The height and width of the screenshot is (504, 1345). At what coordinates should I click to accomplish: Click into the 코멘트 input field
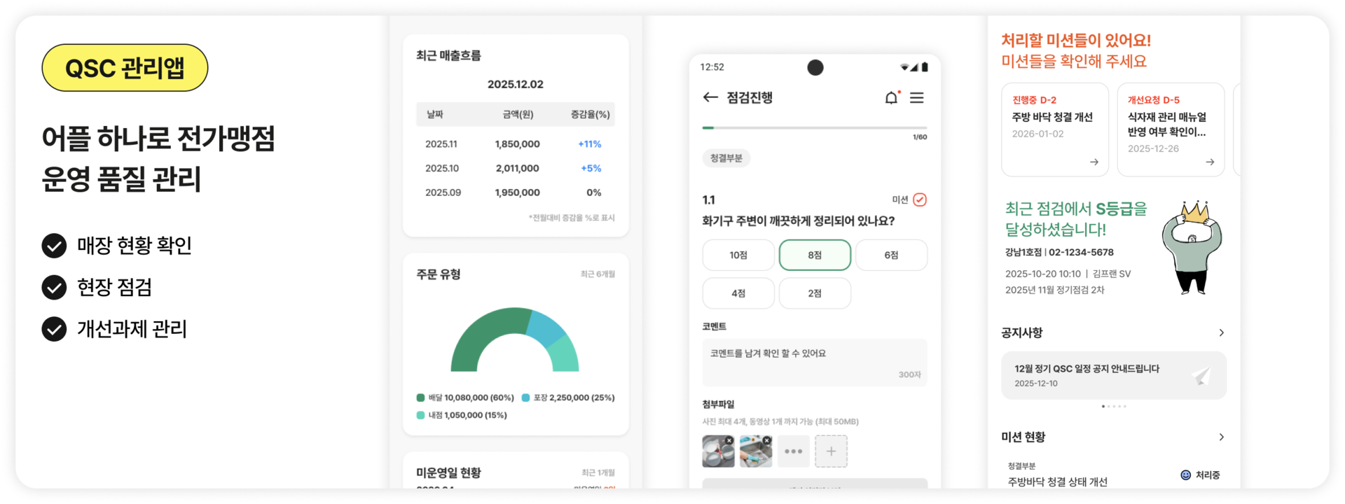(815, 363)
